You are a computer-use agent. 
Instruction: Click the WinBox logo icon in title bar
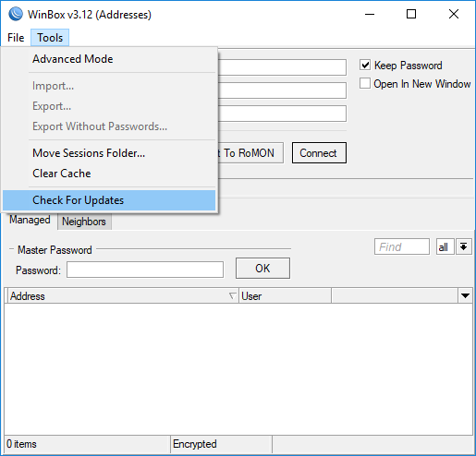tap(16, 14)
